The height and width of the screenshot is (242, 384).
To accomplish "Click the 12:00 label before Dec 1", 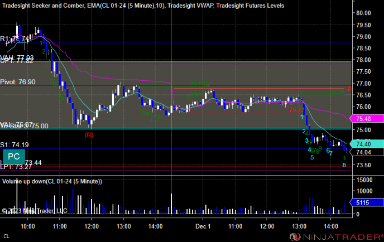I will [92, 226].
